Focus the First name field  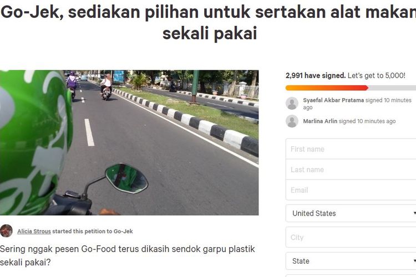pyautogui.click(x=351, y=148)
